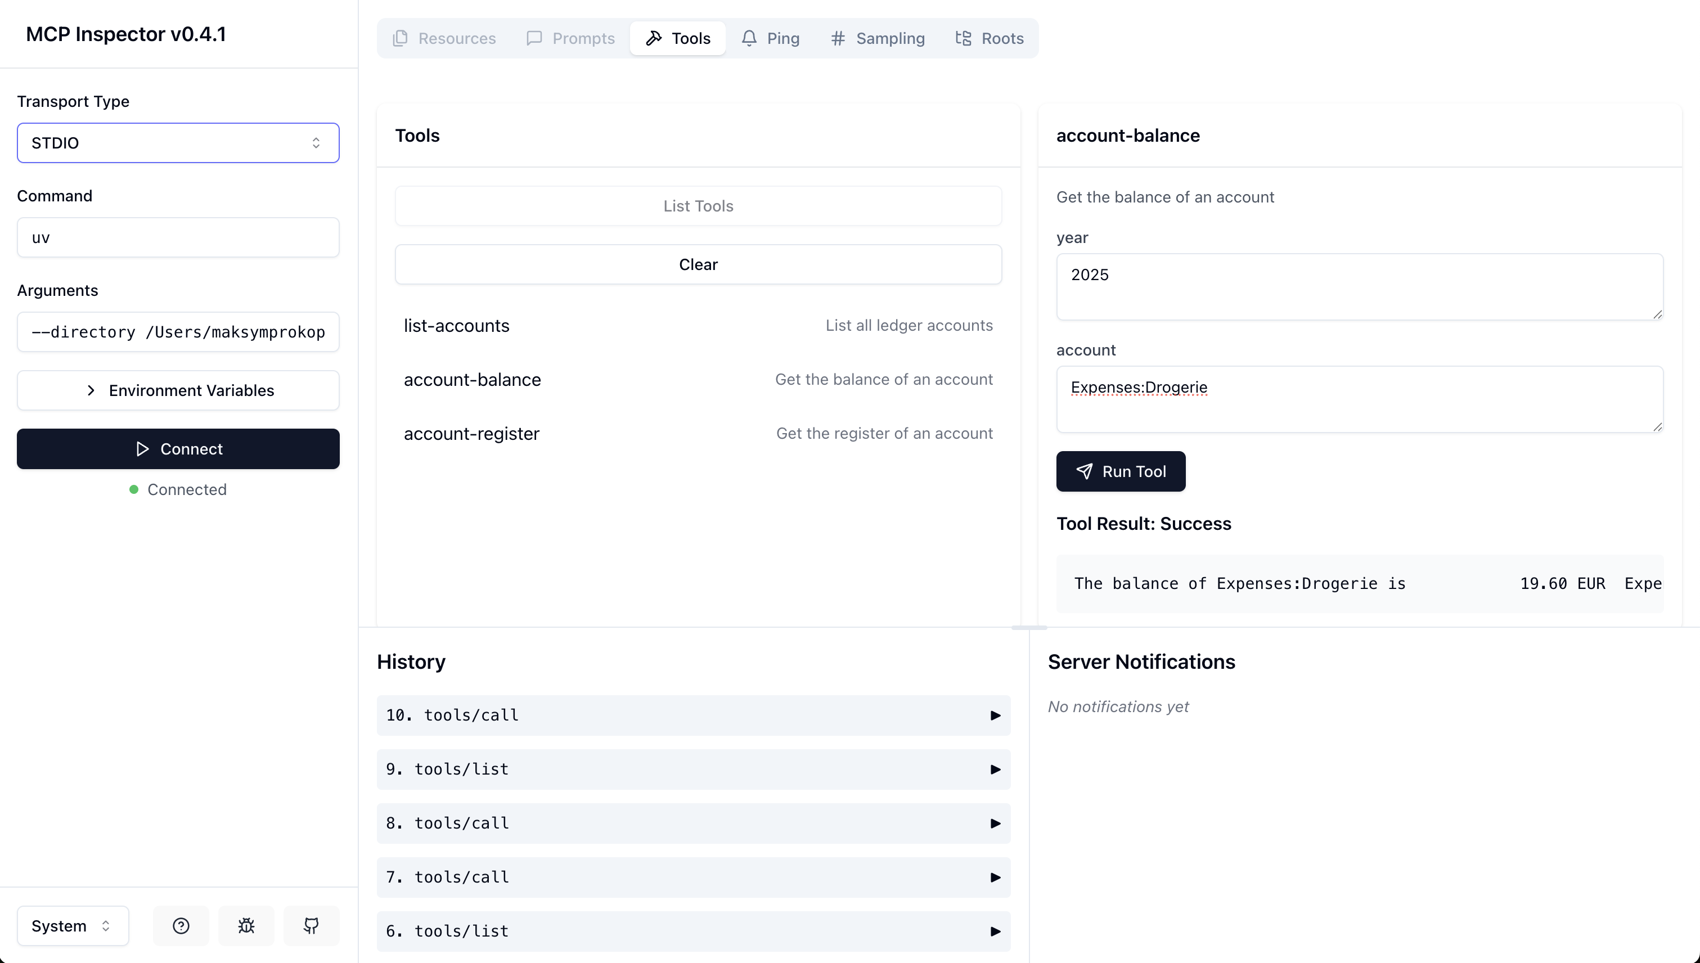Switch to the Resources tab
This screenshot has width=1700, height=963.
(444, 38)
